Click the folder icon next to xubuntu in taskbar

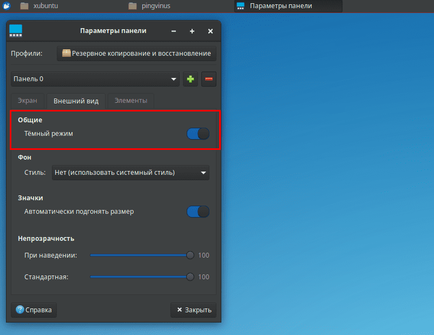(x=24, y=6)
